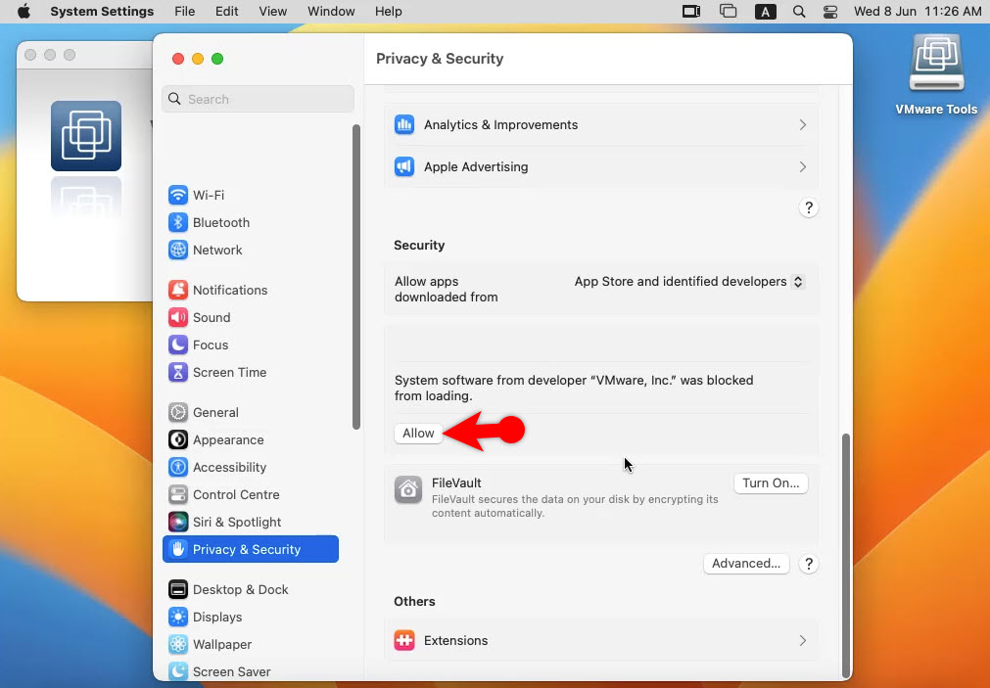Image resolution: width=990 pixels, height=688 pixels.
Task: Open the Accessibility icon
Action: point(178,467)
